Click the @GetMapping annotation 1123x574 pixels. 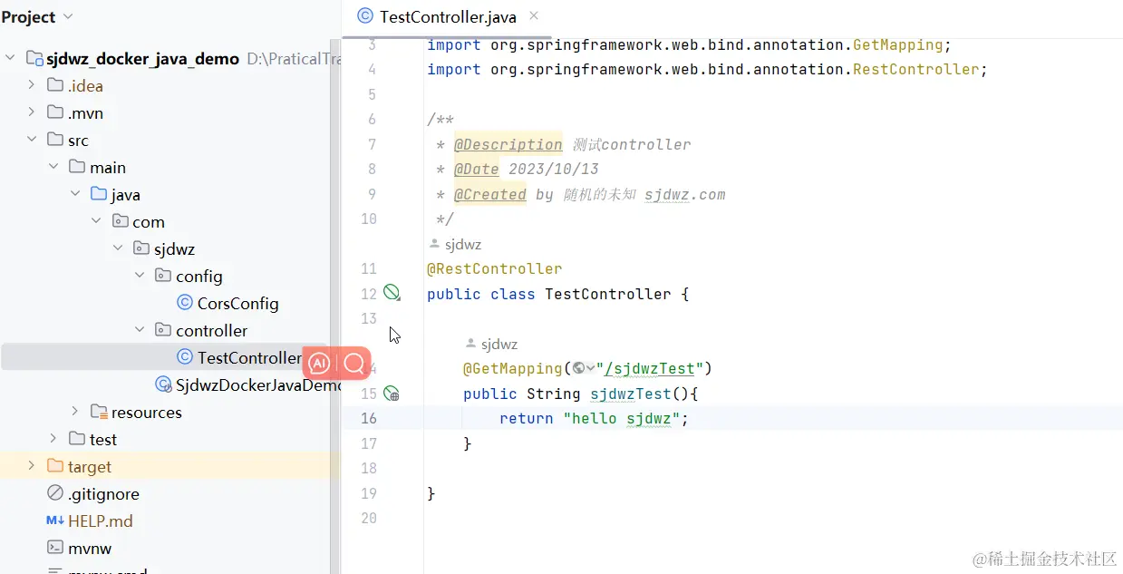(x=513, y=368)
